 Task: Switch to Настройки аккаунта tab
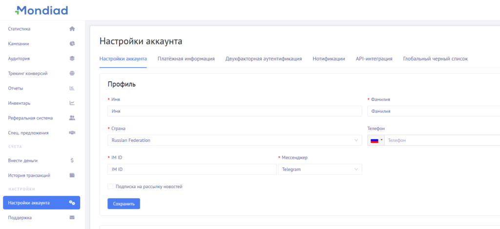coord(123,59)
